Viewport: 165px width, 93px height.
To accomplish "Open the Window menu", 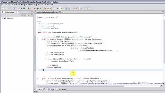I will (46, 5).
